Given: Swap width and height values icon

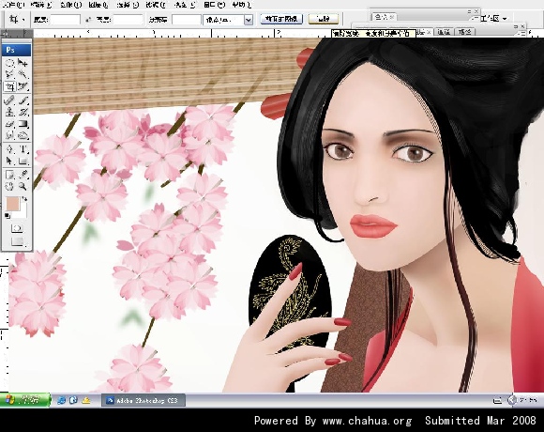Looking at the screenshot, I should point(88,20).
